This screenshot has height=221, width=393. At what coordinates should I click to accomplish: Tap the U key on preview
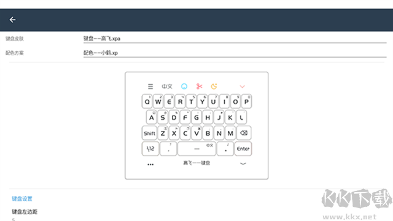[x=213, y=101]
